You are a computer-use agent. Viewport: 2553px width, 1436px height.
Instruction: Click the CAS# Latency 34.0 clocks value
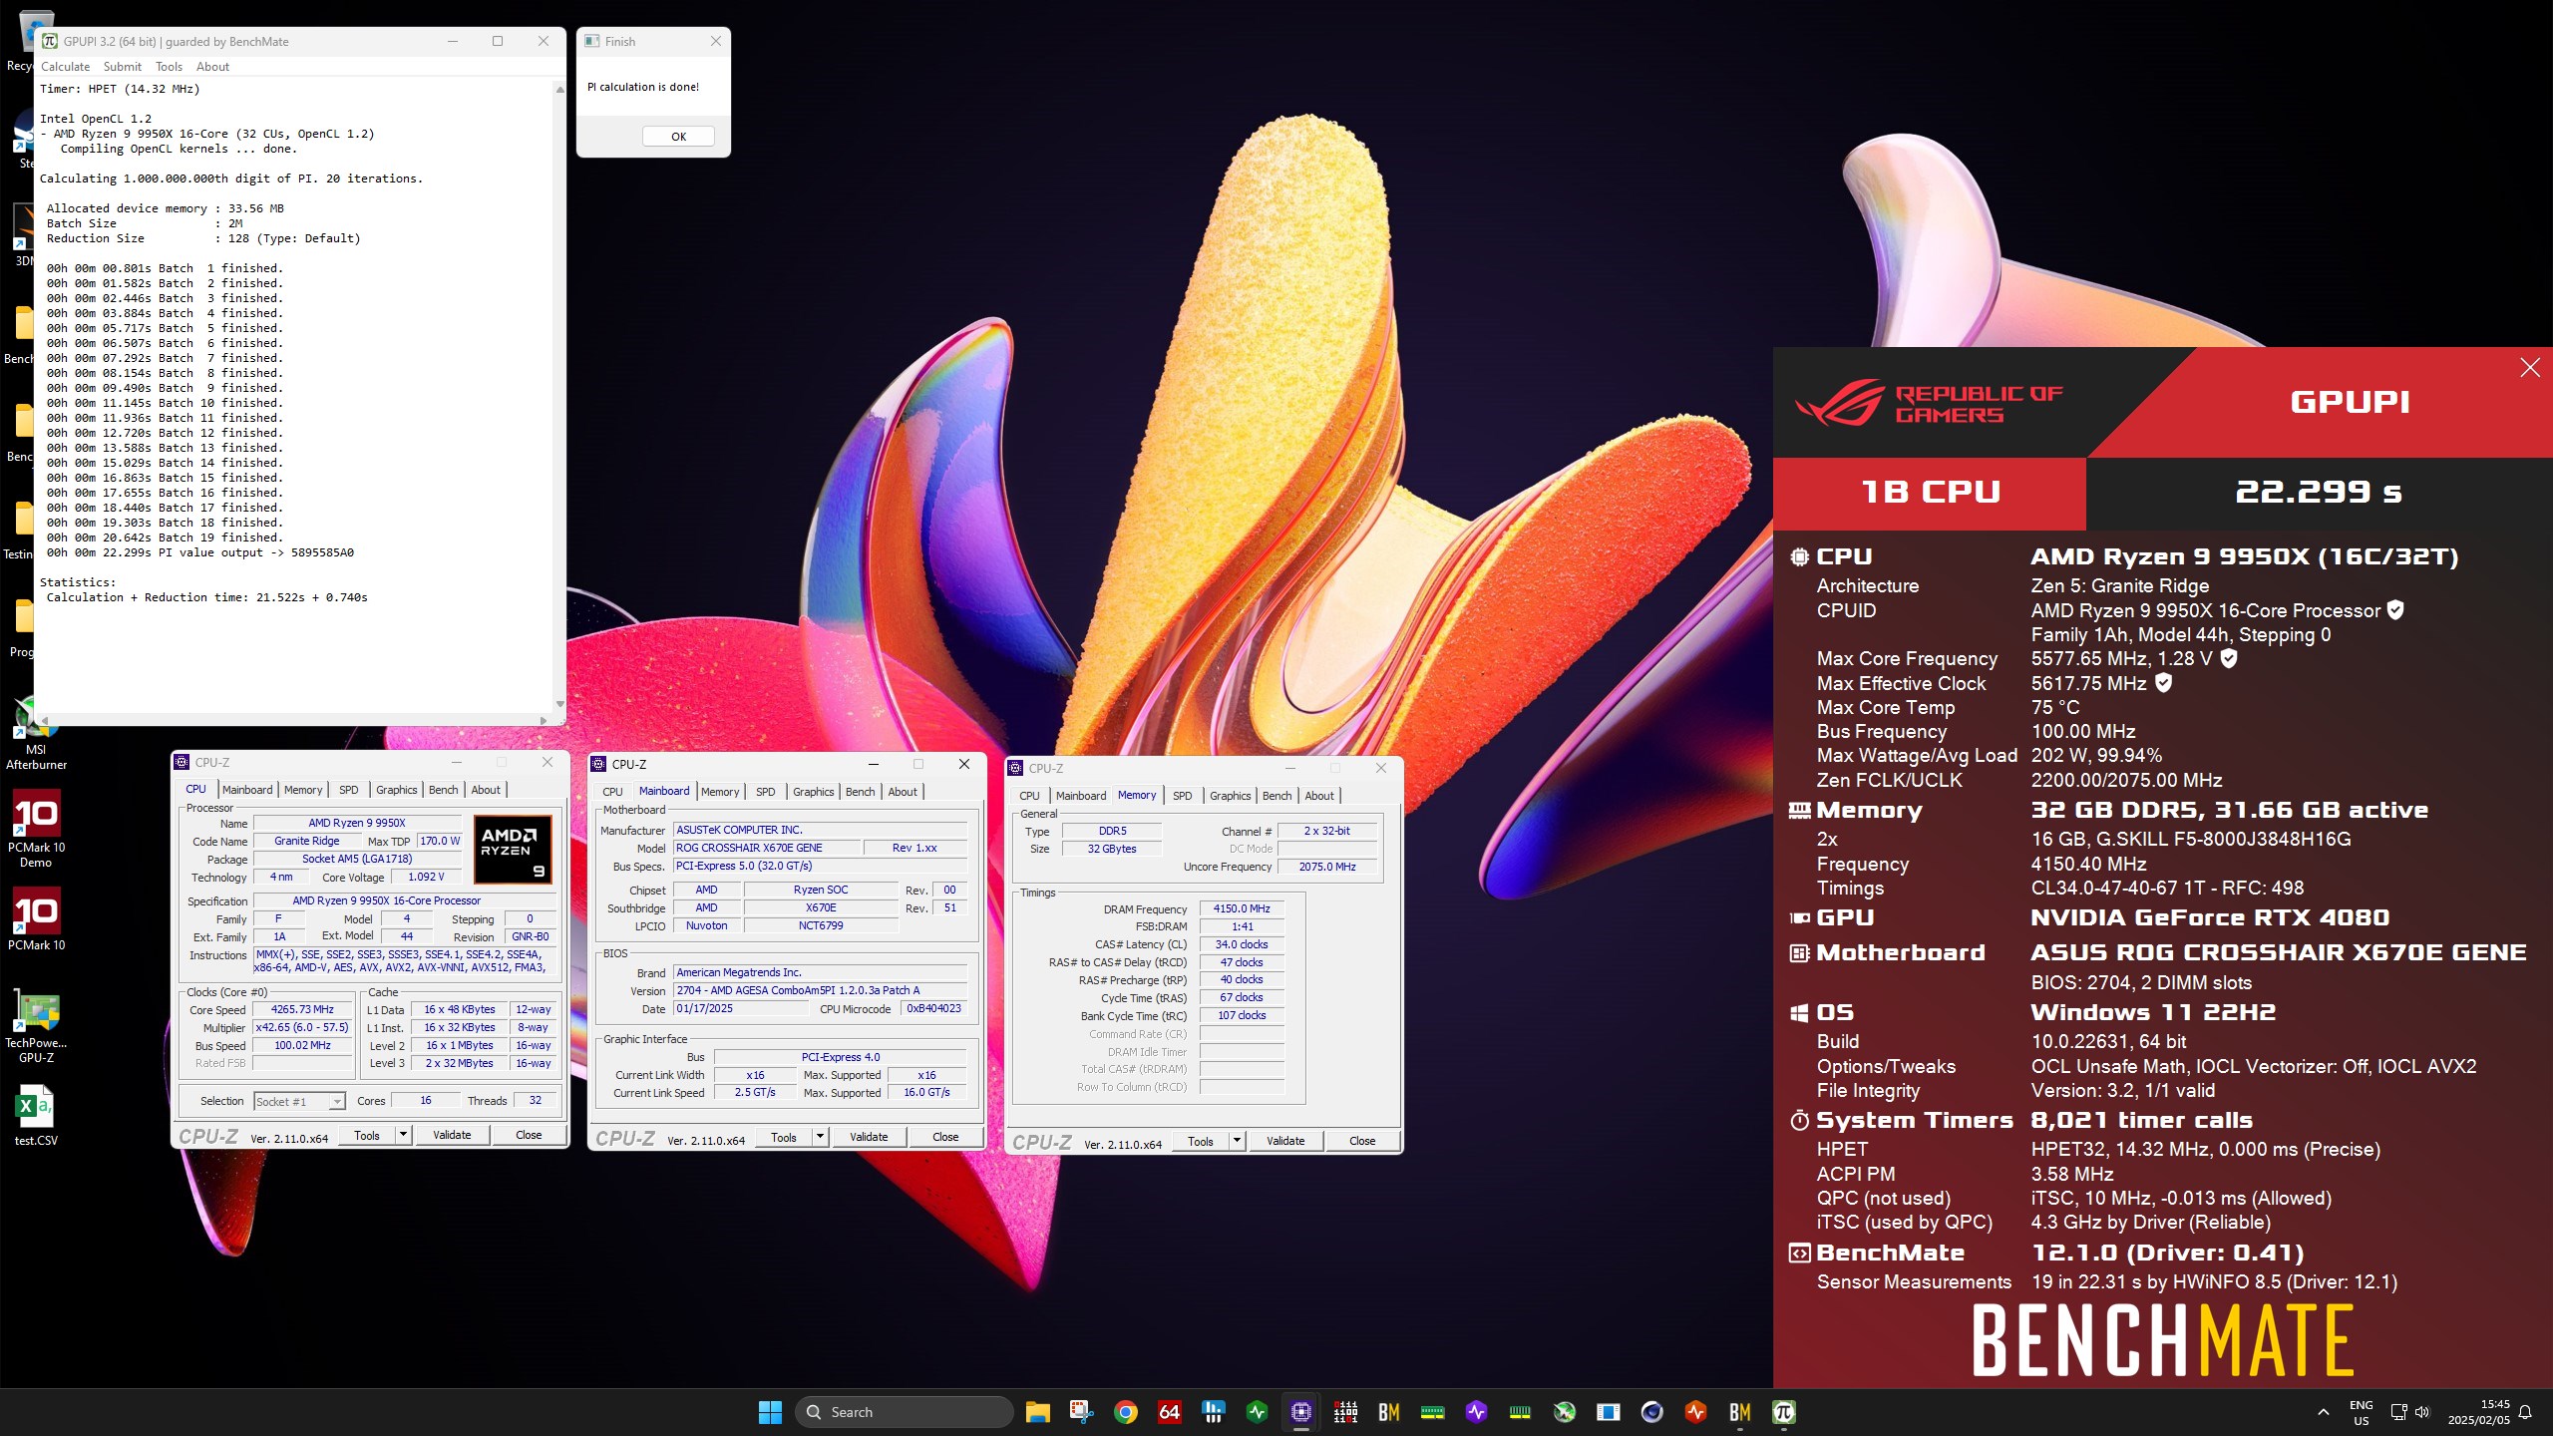(x=1242, y=945)
